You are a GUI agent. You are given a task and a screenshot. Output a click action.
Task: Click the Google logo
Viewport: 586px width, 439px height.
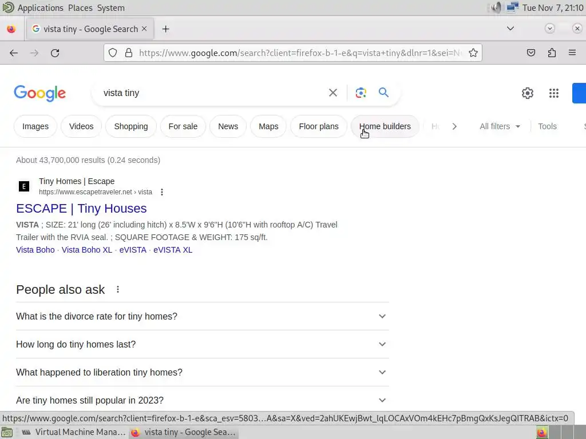click(39, 93)
